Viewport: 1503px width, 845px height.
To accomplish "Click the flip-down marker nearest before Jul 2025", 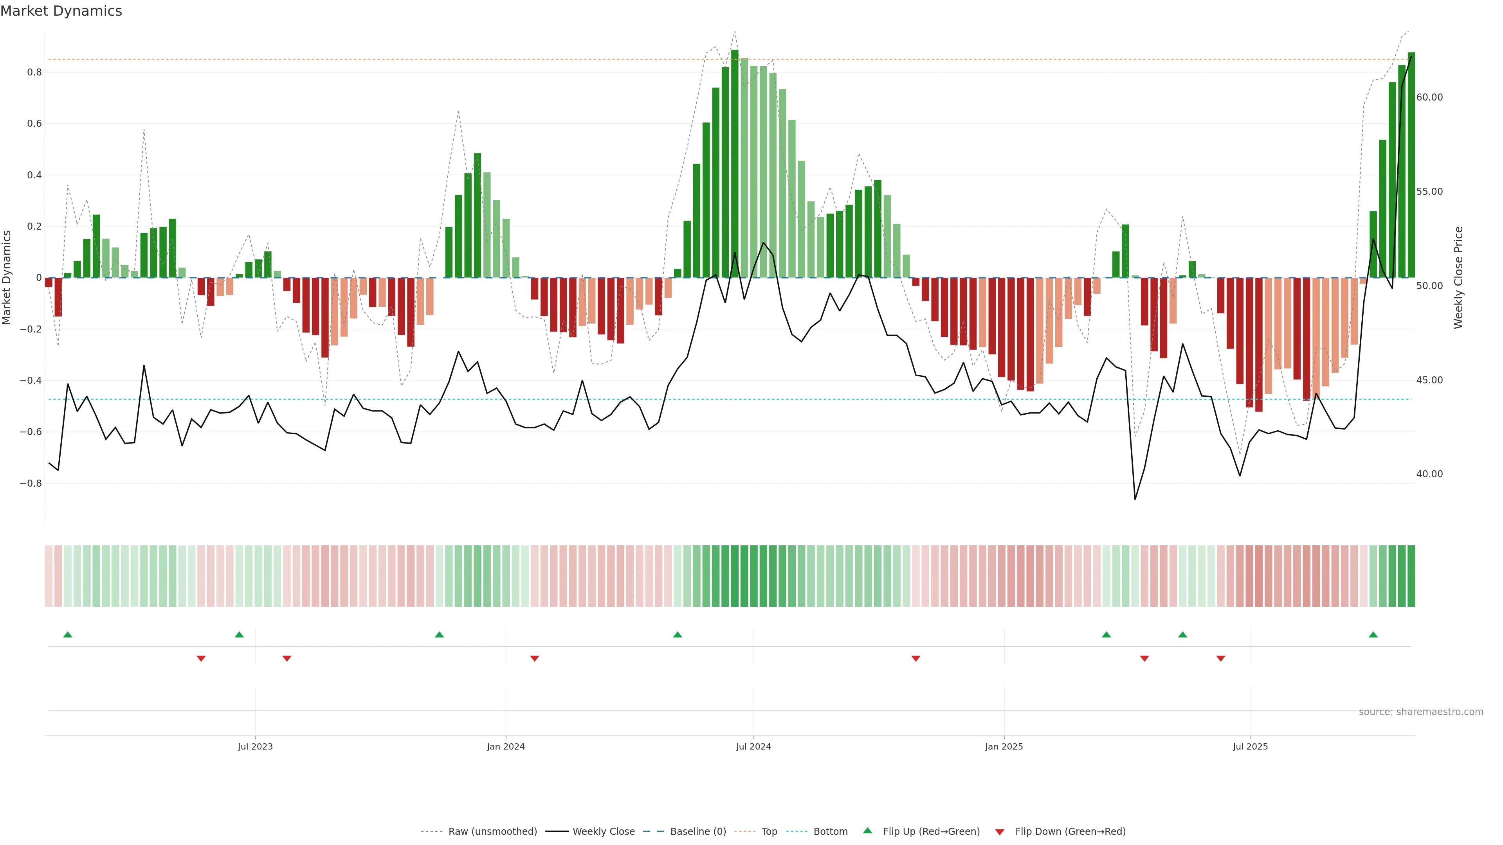I will [1221, 658].
